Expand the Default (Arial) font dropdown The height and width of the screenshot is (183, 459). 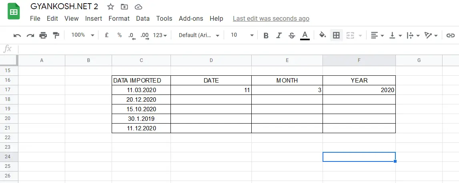[199, 35]
